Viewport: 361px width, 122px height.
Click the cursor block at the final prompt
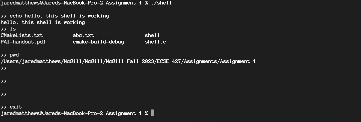click(x=153, y=113)
